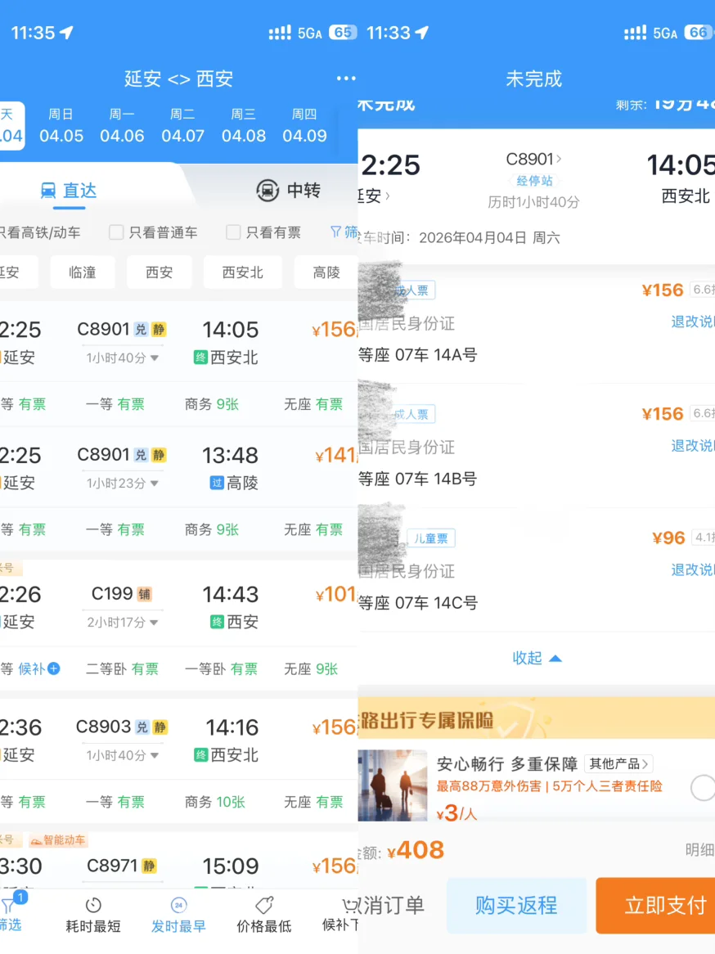Check the 只看普通车 checkbox
This screenshot has height=954, width=715.
point(116,232)
